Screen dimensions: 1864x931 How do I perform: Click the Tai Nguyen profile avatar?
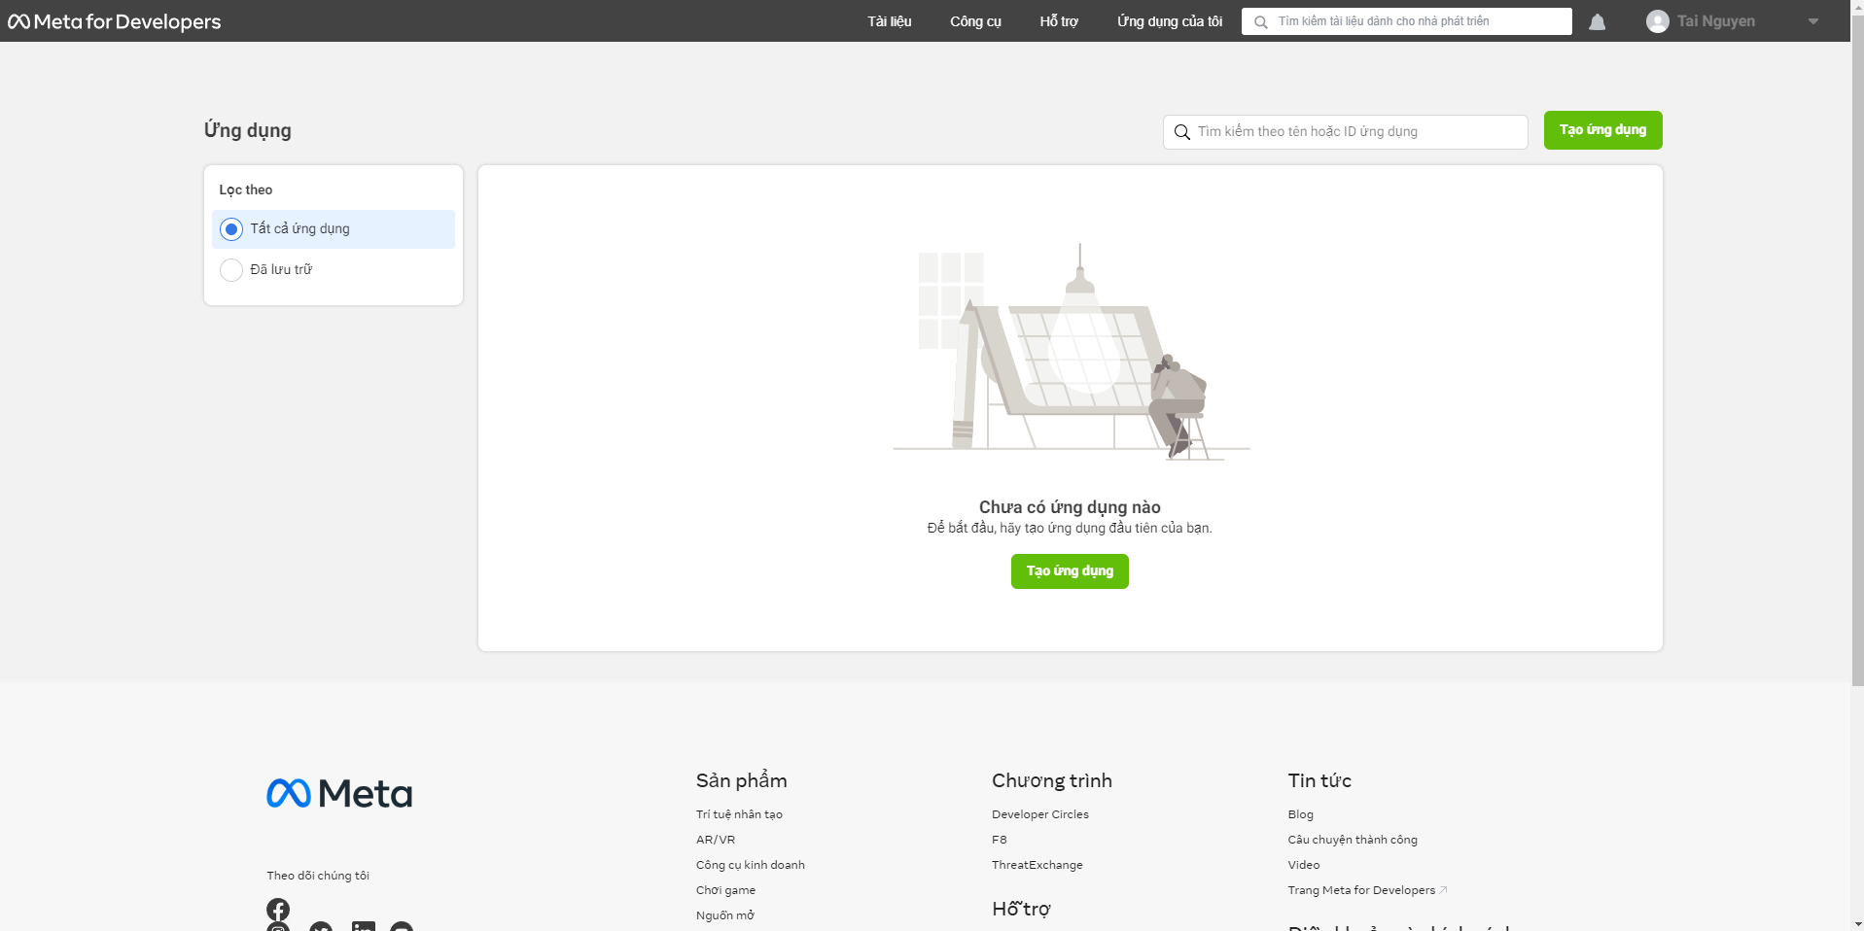[x=1657, y=21]
